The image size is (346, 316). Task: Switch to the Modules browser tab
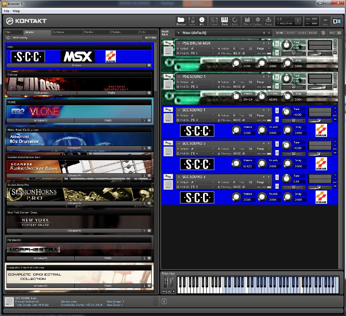[124, 32]
